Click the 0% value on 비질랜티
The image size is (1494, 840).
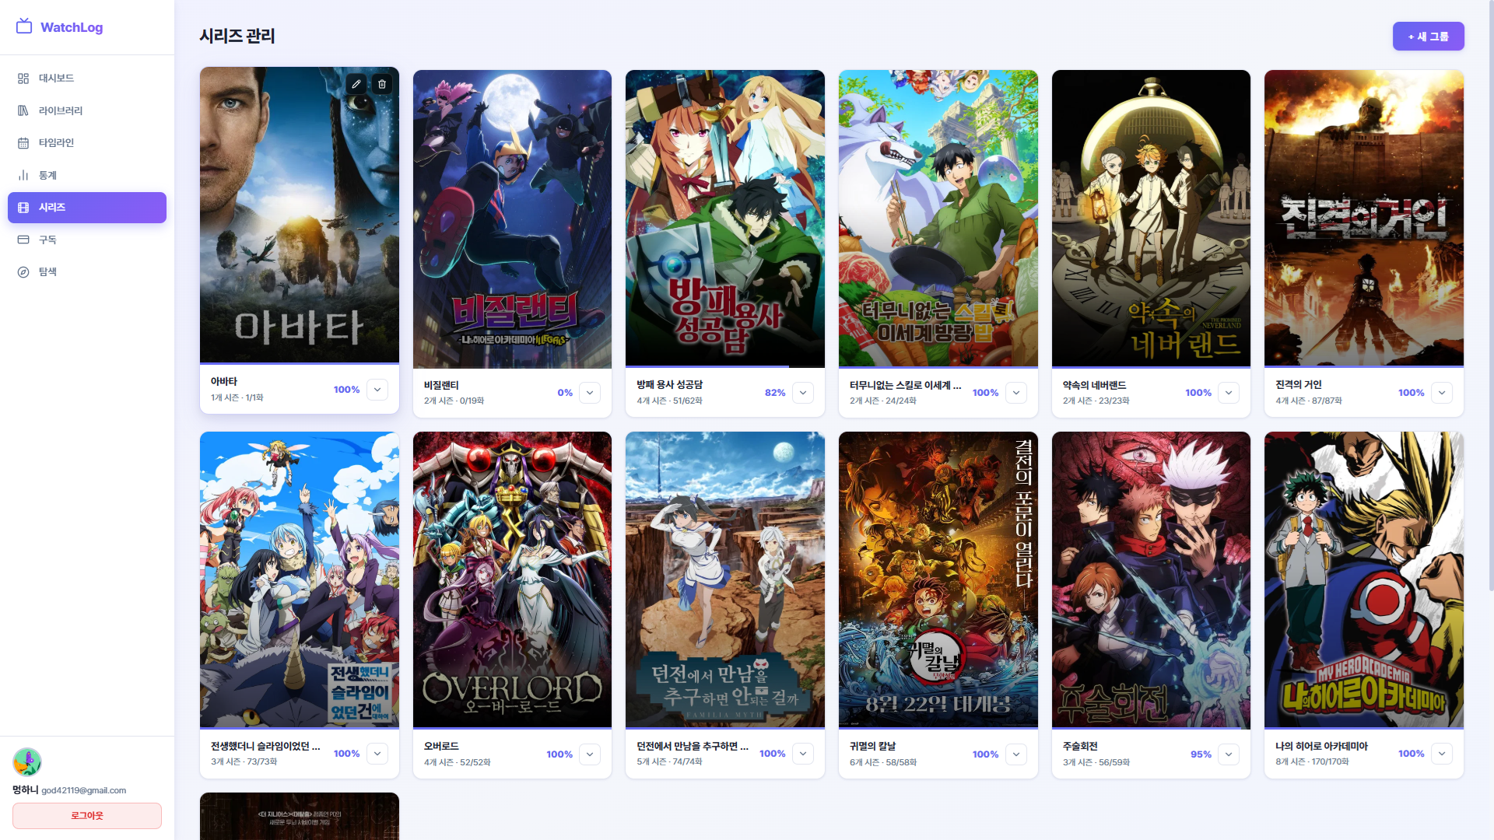point(565,393)
